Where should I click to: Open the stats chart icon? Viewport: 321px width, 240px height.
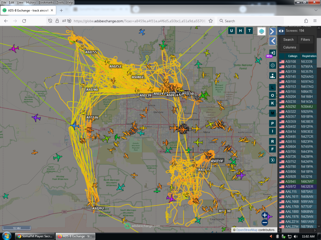272,76
